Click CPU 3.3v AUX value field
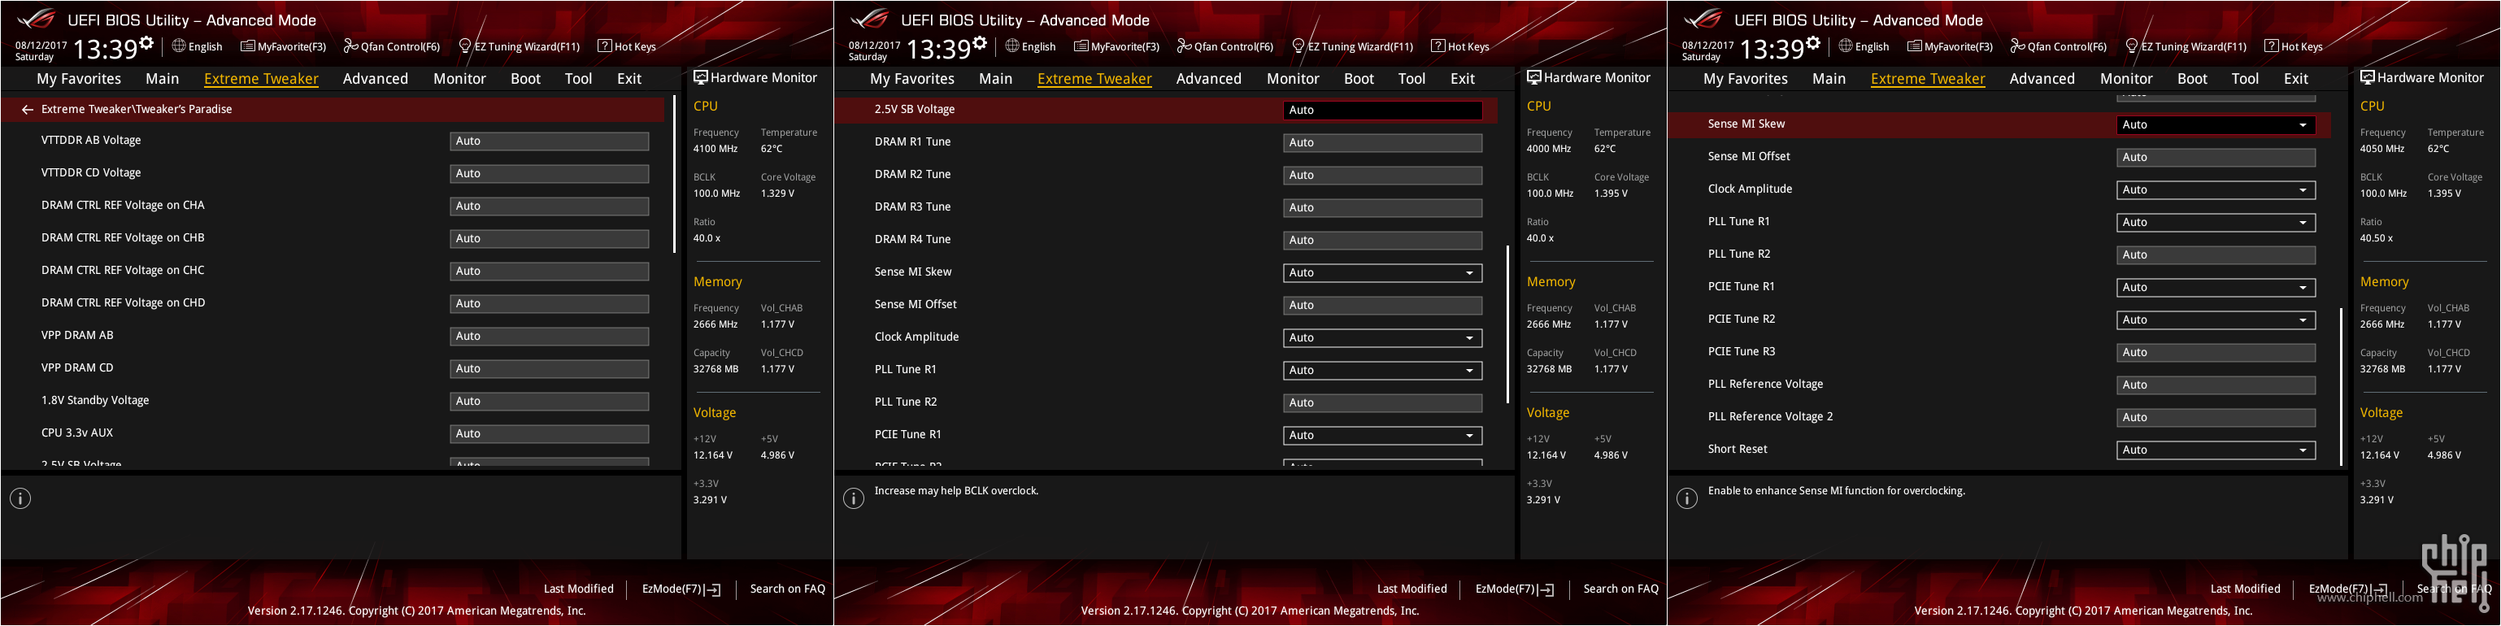2501x626 pixels. (550, 434)
